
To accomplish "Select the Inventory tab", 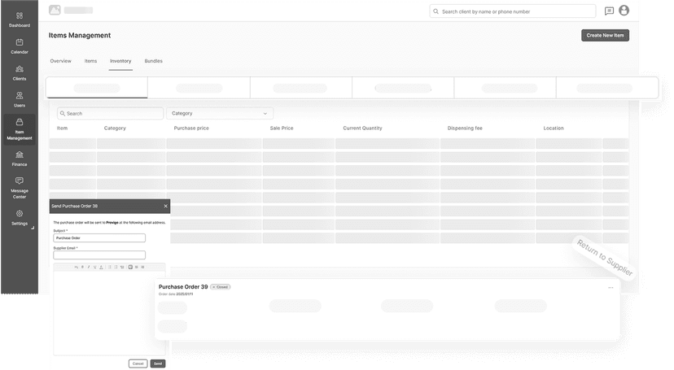I will (x=120, y=61).
